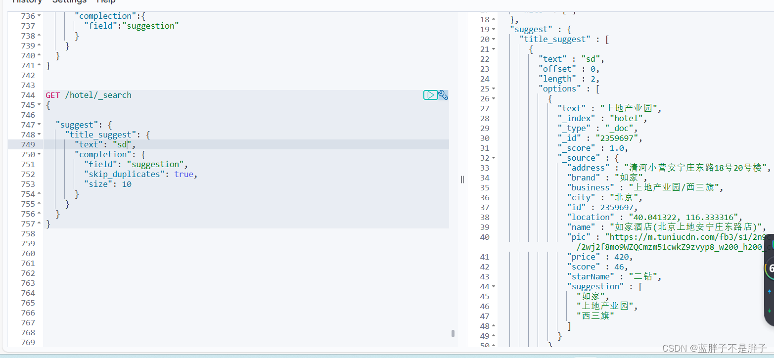Place cursor on "GET /hotel/_search" request line
774x358 pixels.
click(x=89, y=95)
